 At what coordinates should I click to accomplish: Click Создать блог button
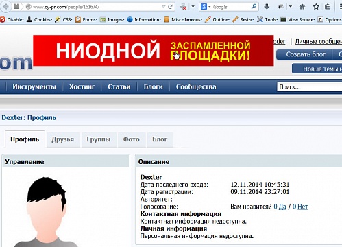[306, 54]
